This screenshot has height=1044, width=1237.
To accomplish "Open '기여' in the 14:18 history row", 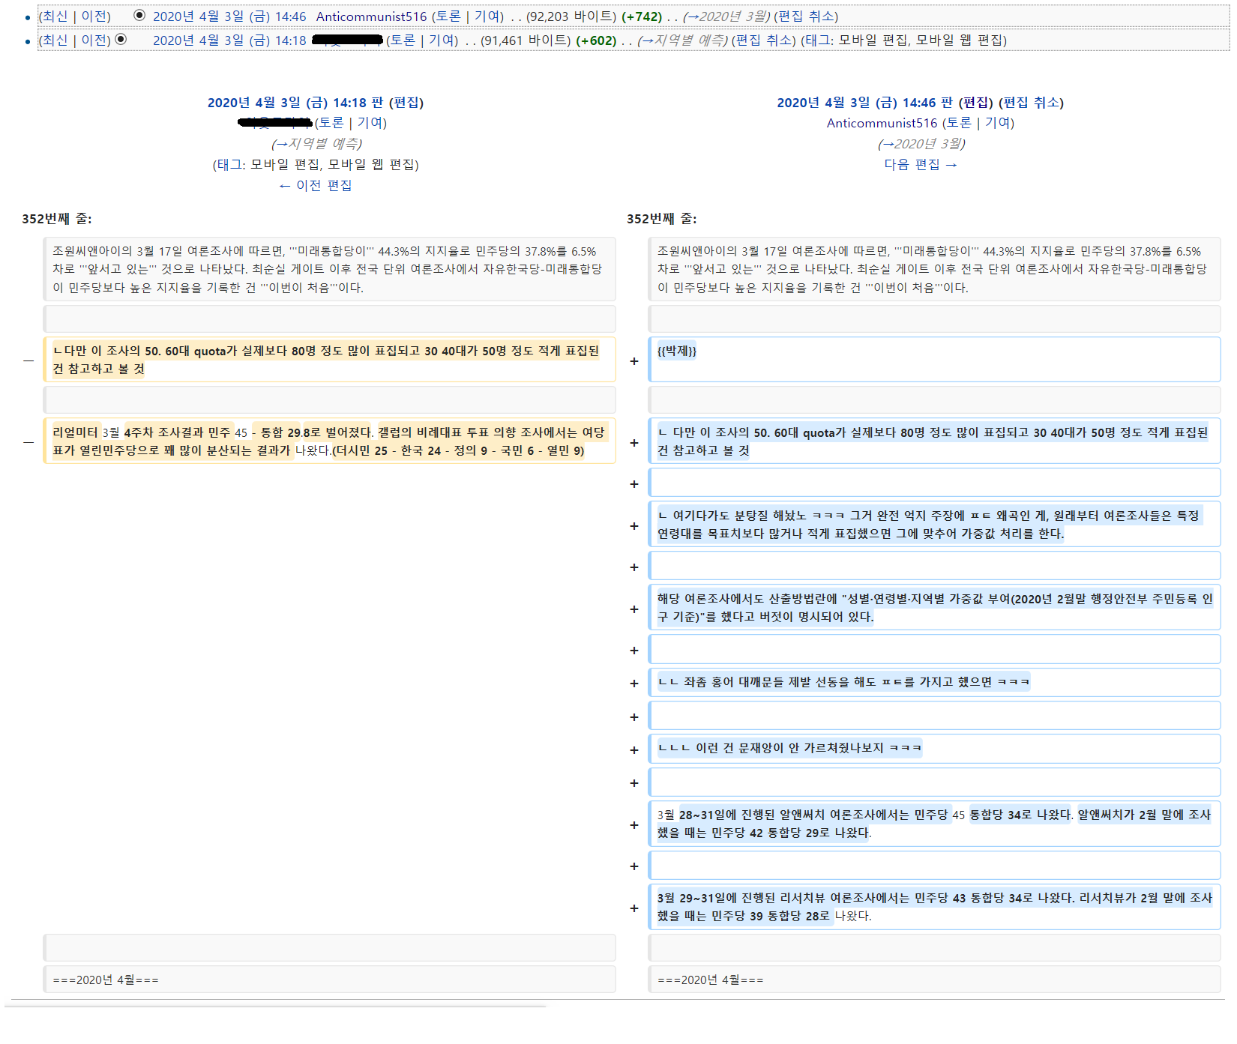I will click(442, 40).
